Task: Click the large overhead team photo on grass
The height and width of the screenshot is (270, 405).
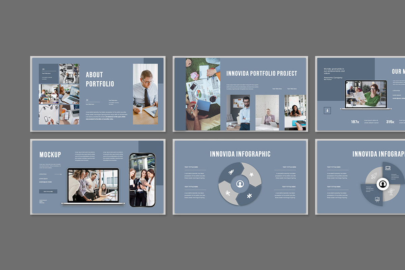Action: coord(203,94)
